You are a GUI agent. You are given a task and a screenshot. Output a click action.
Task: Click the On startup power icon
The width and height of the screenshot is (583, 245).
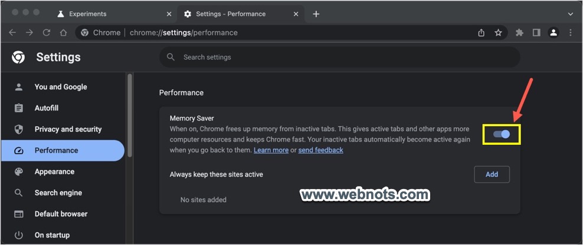point(19,235)
